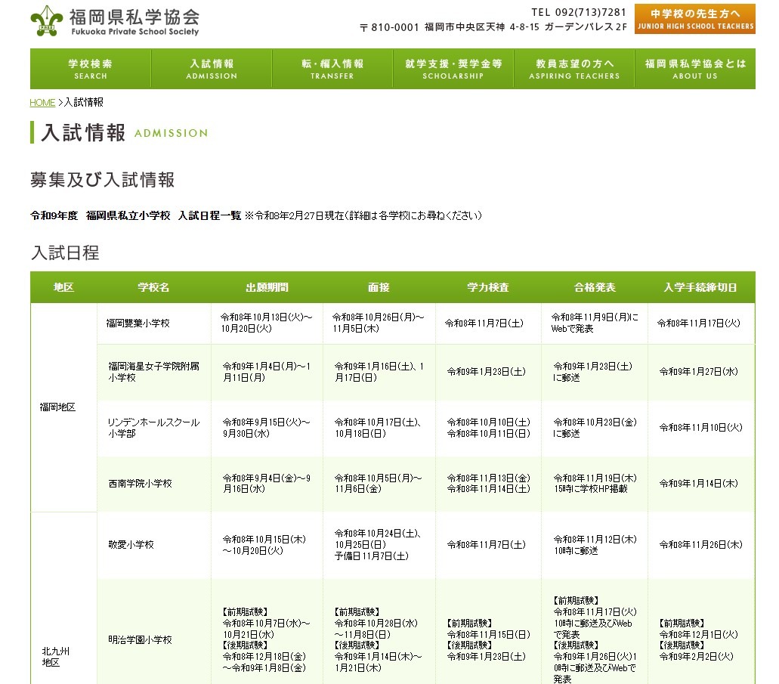Click リンデンホール deadline 令和8年11月10日(火)
The width and height of the screenshot is (779, 684).
click(701, 428)
